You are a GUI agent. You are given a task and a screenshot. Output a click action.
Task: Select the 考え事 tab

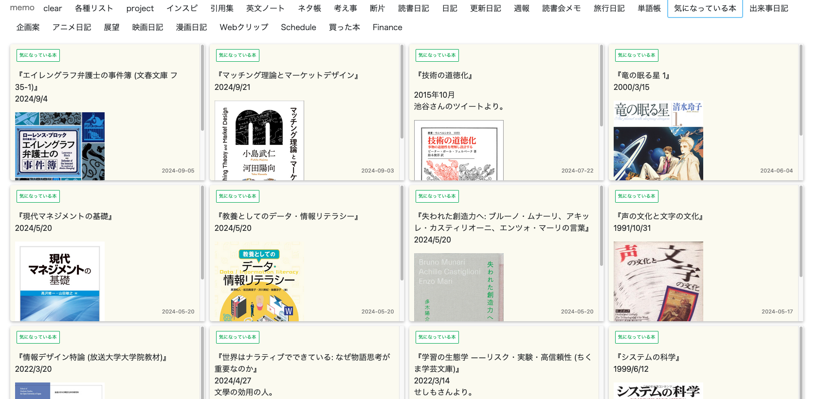pyautogui.click(x=346, y=8)
